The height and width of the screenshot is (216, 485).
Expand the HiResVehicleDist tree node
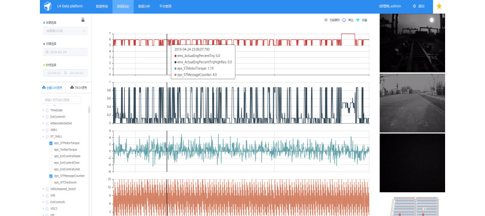point(43,123)
